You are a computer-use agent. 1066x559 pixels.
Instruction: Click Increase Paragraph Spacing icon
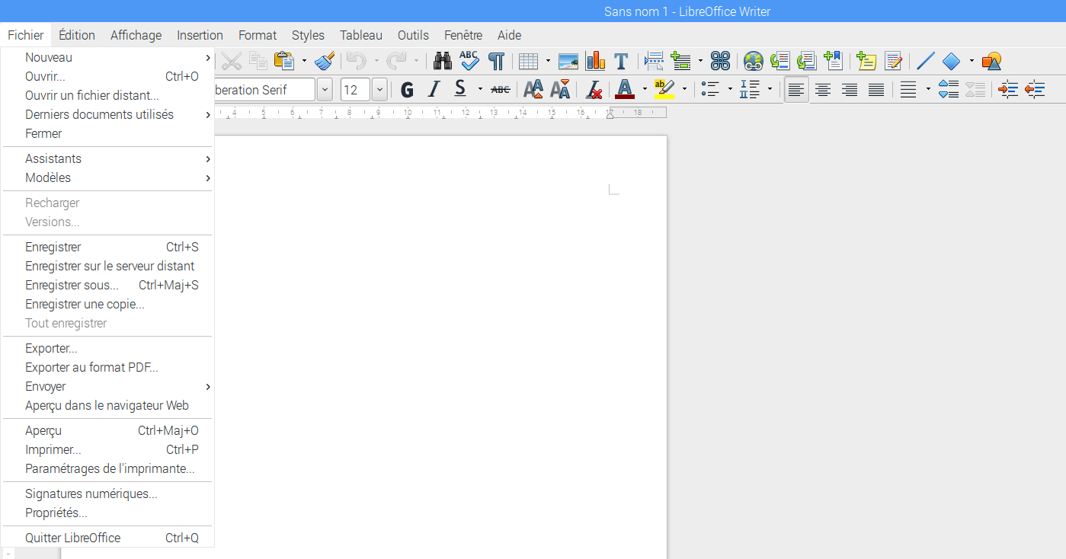(x=949, y=90)
